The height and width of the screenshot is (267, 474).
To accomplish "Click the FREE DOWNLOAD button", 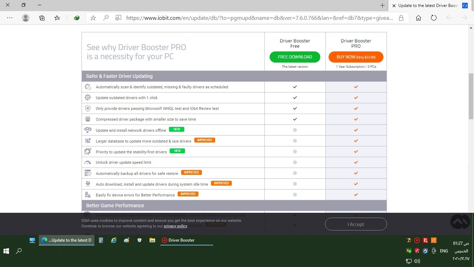I will (x=295, y=57).
